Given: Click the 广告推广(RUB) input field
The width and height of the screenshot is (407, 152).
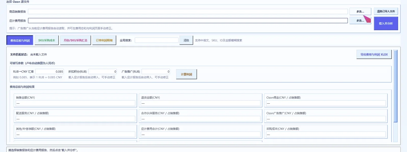Looking at the screenshot, I should coord(156,72).
